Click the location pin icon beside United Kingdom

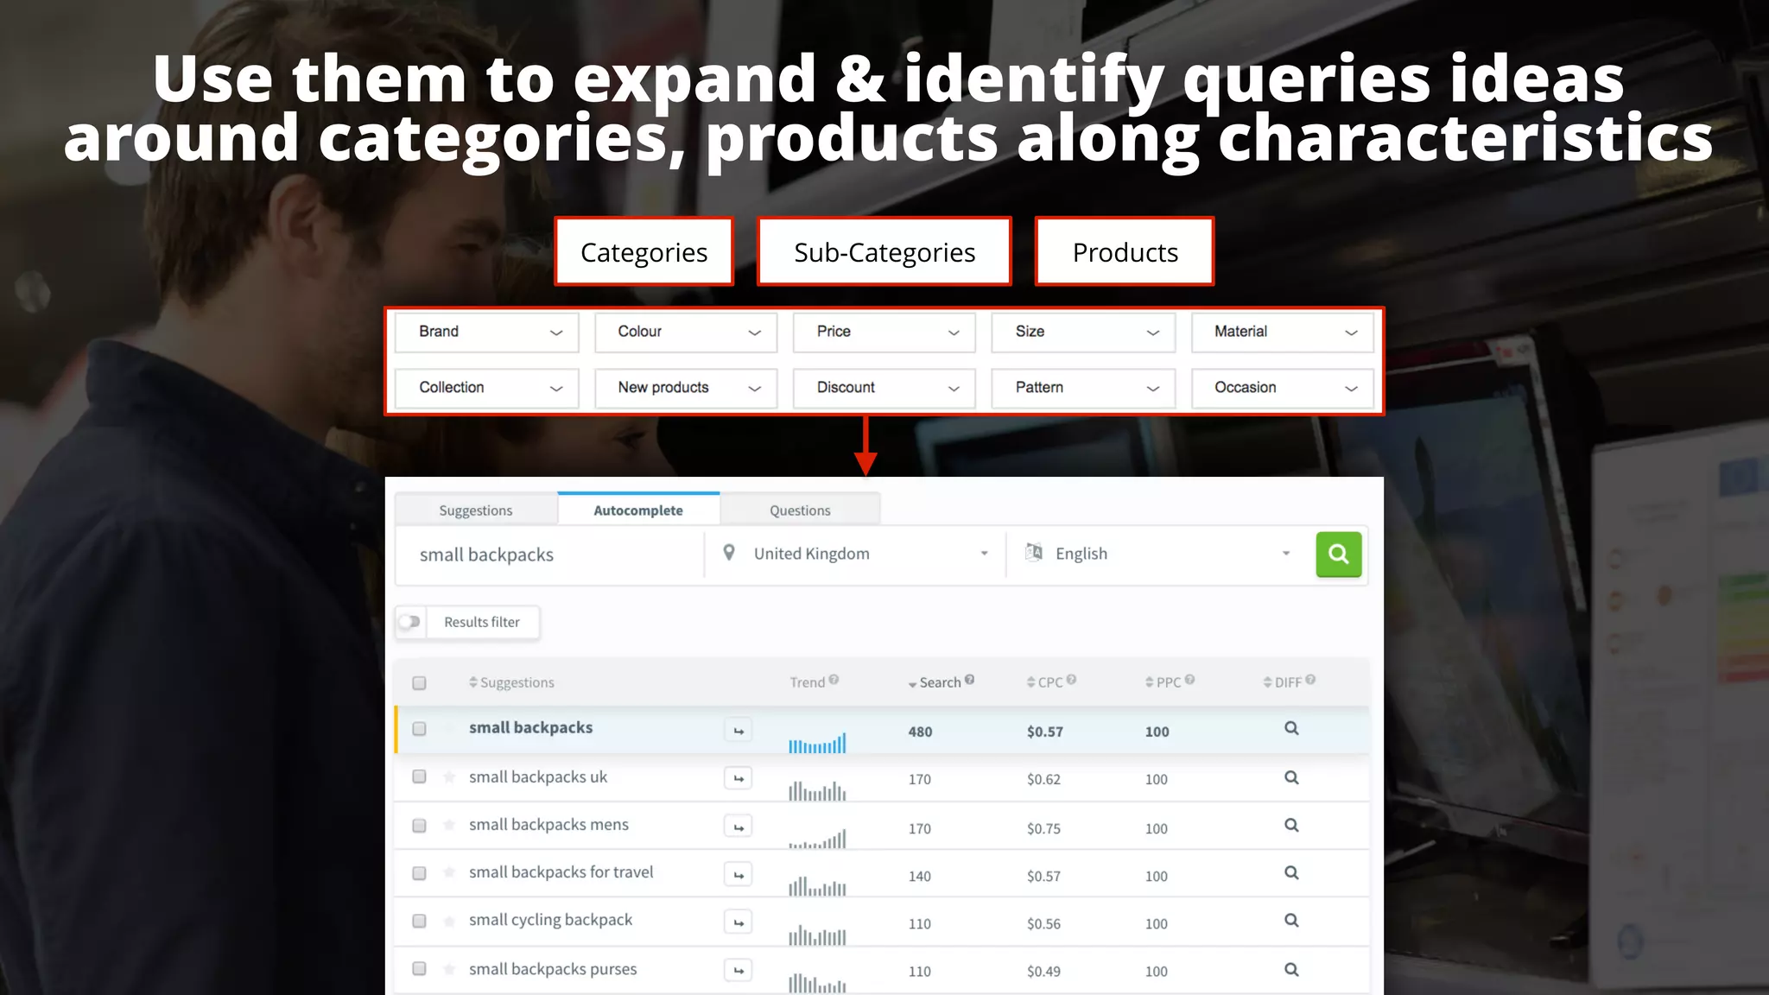(x=729, y=553)
